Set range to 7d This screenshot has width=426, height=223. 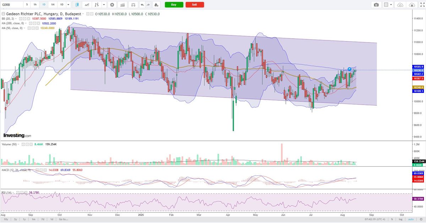point(43,219)
